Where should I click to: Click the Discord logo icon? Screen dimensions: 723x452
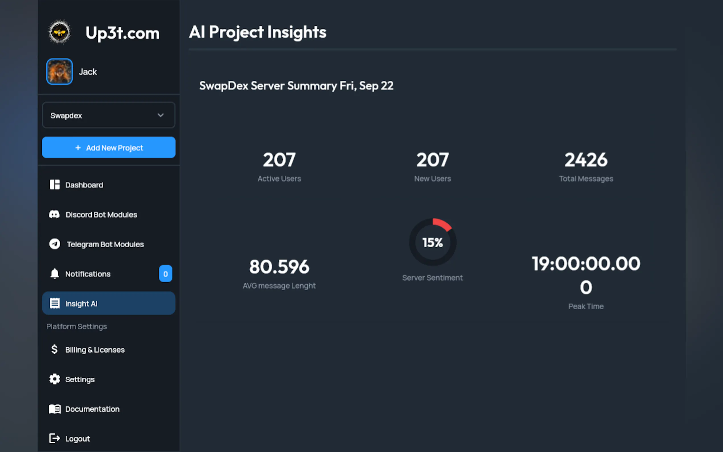(x=54, y=214)
